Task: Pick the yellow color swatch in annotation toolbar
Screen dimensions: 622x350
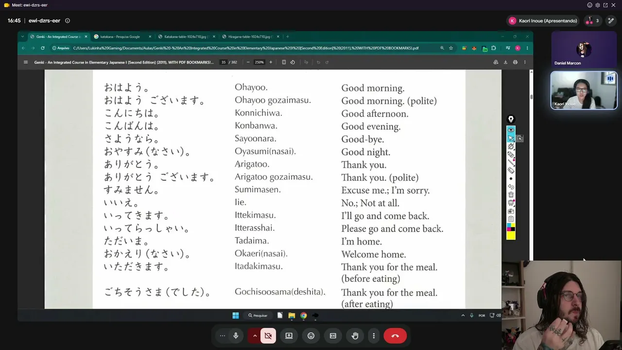Action: [511, 236]
